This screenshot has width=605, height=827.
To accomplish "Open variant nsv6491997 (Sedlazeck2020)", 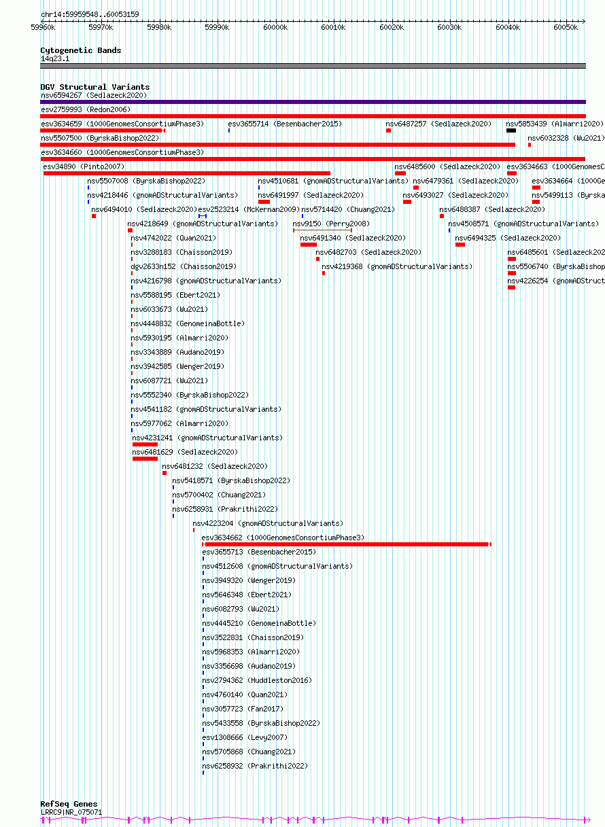I will [x=311, y=195].
